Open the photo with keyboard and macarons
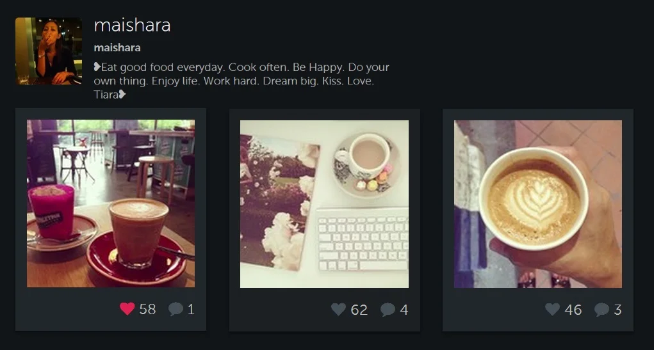654x350 pixels. point(324,203)
